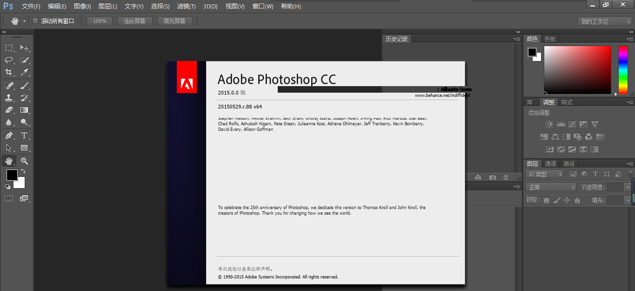
Task: Toggle adjustment layer filter in Layers panel
Action: [584, 174]
